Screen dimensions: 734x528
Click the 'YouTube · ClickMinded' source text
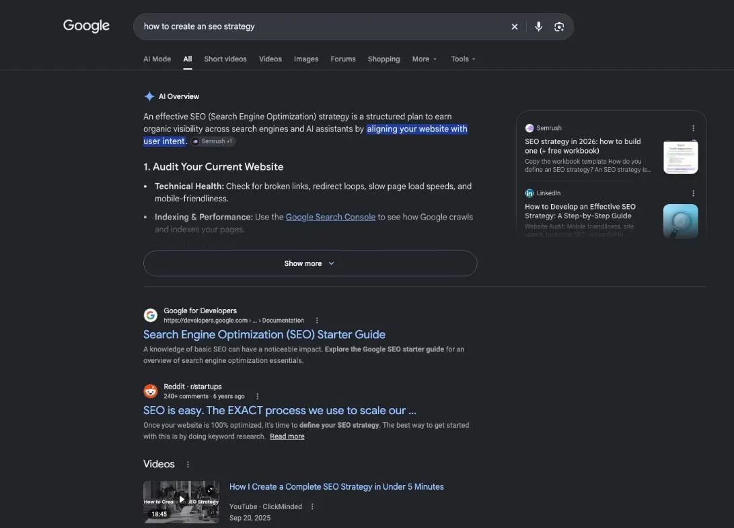[266, 506]
